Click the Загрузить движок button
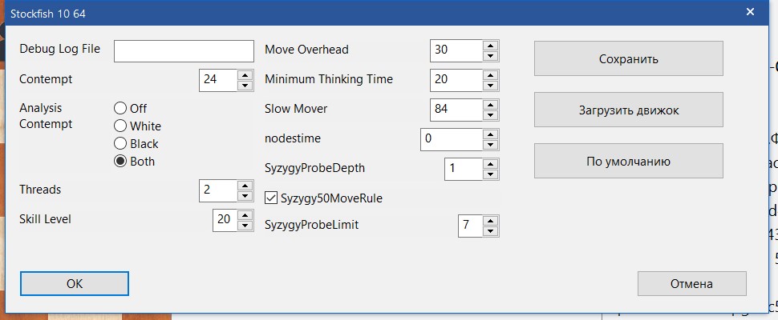The width and height of the screenshot is (778, 320). pos(628,110)
